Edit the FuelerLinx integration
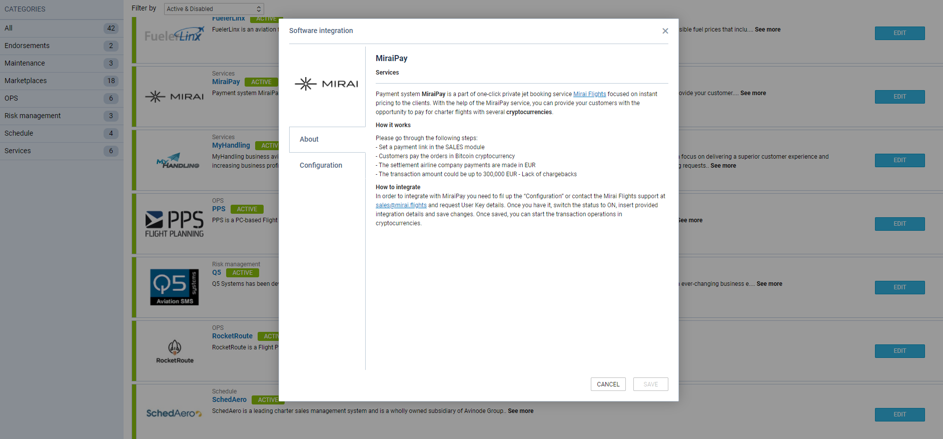The width and height of the screenshot is (943, 439). click(899, 33)
